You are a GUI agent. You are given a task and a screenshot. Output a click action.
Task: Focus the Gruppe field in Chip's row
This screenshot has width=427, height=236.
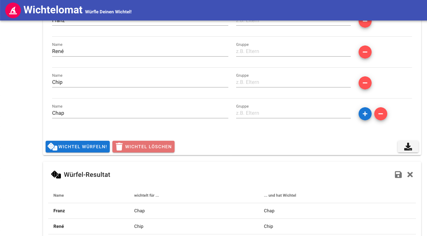293,82
